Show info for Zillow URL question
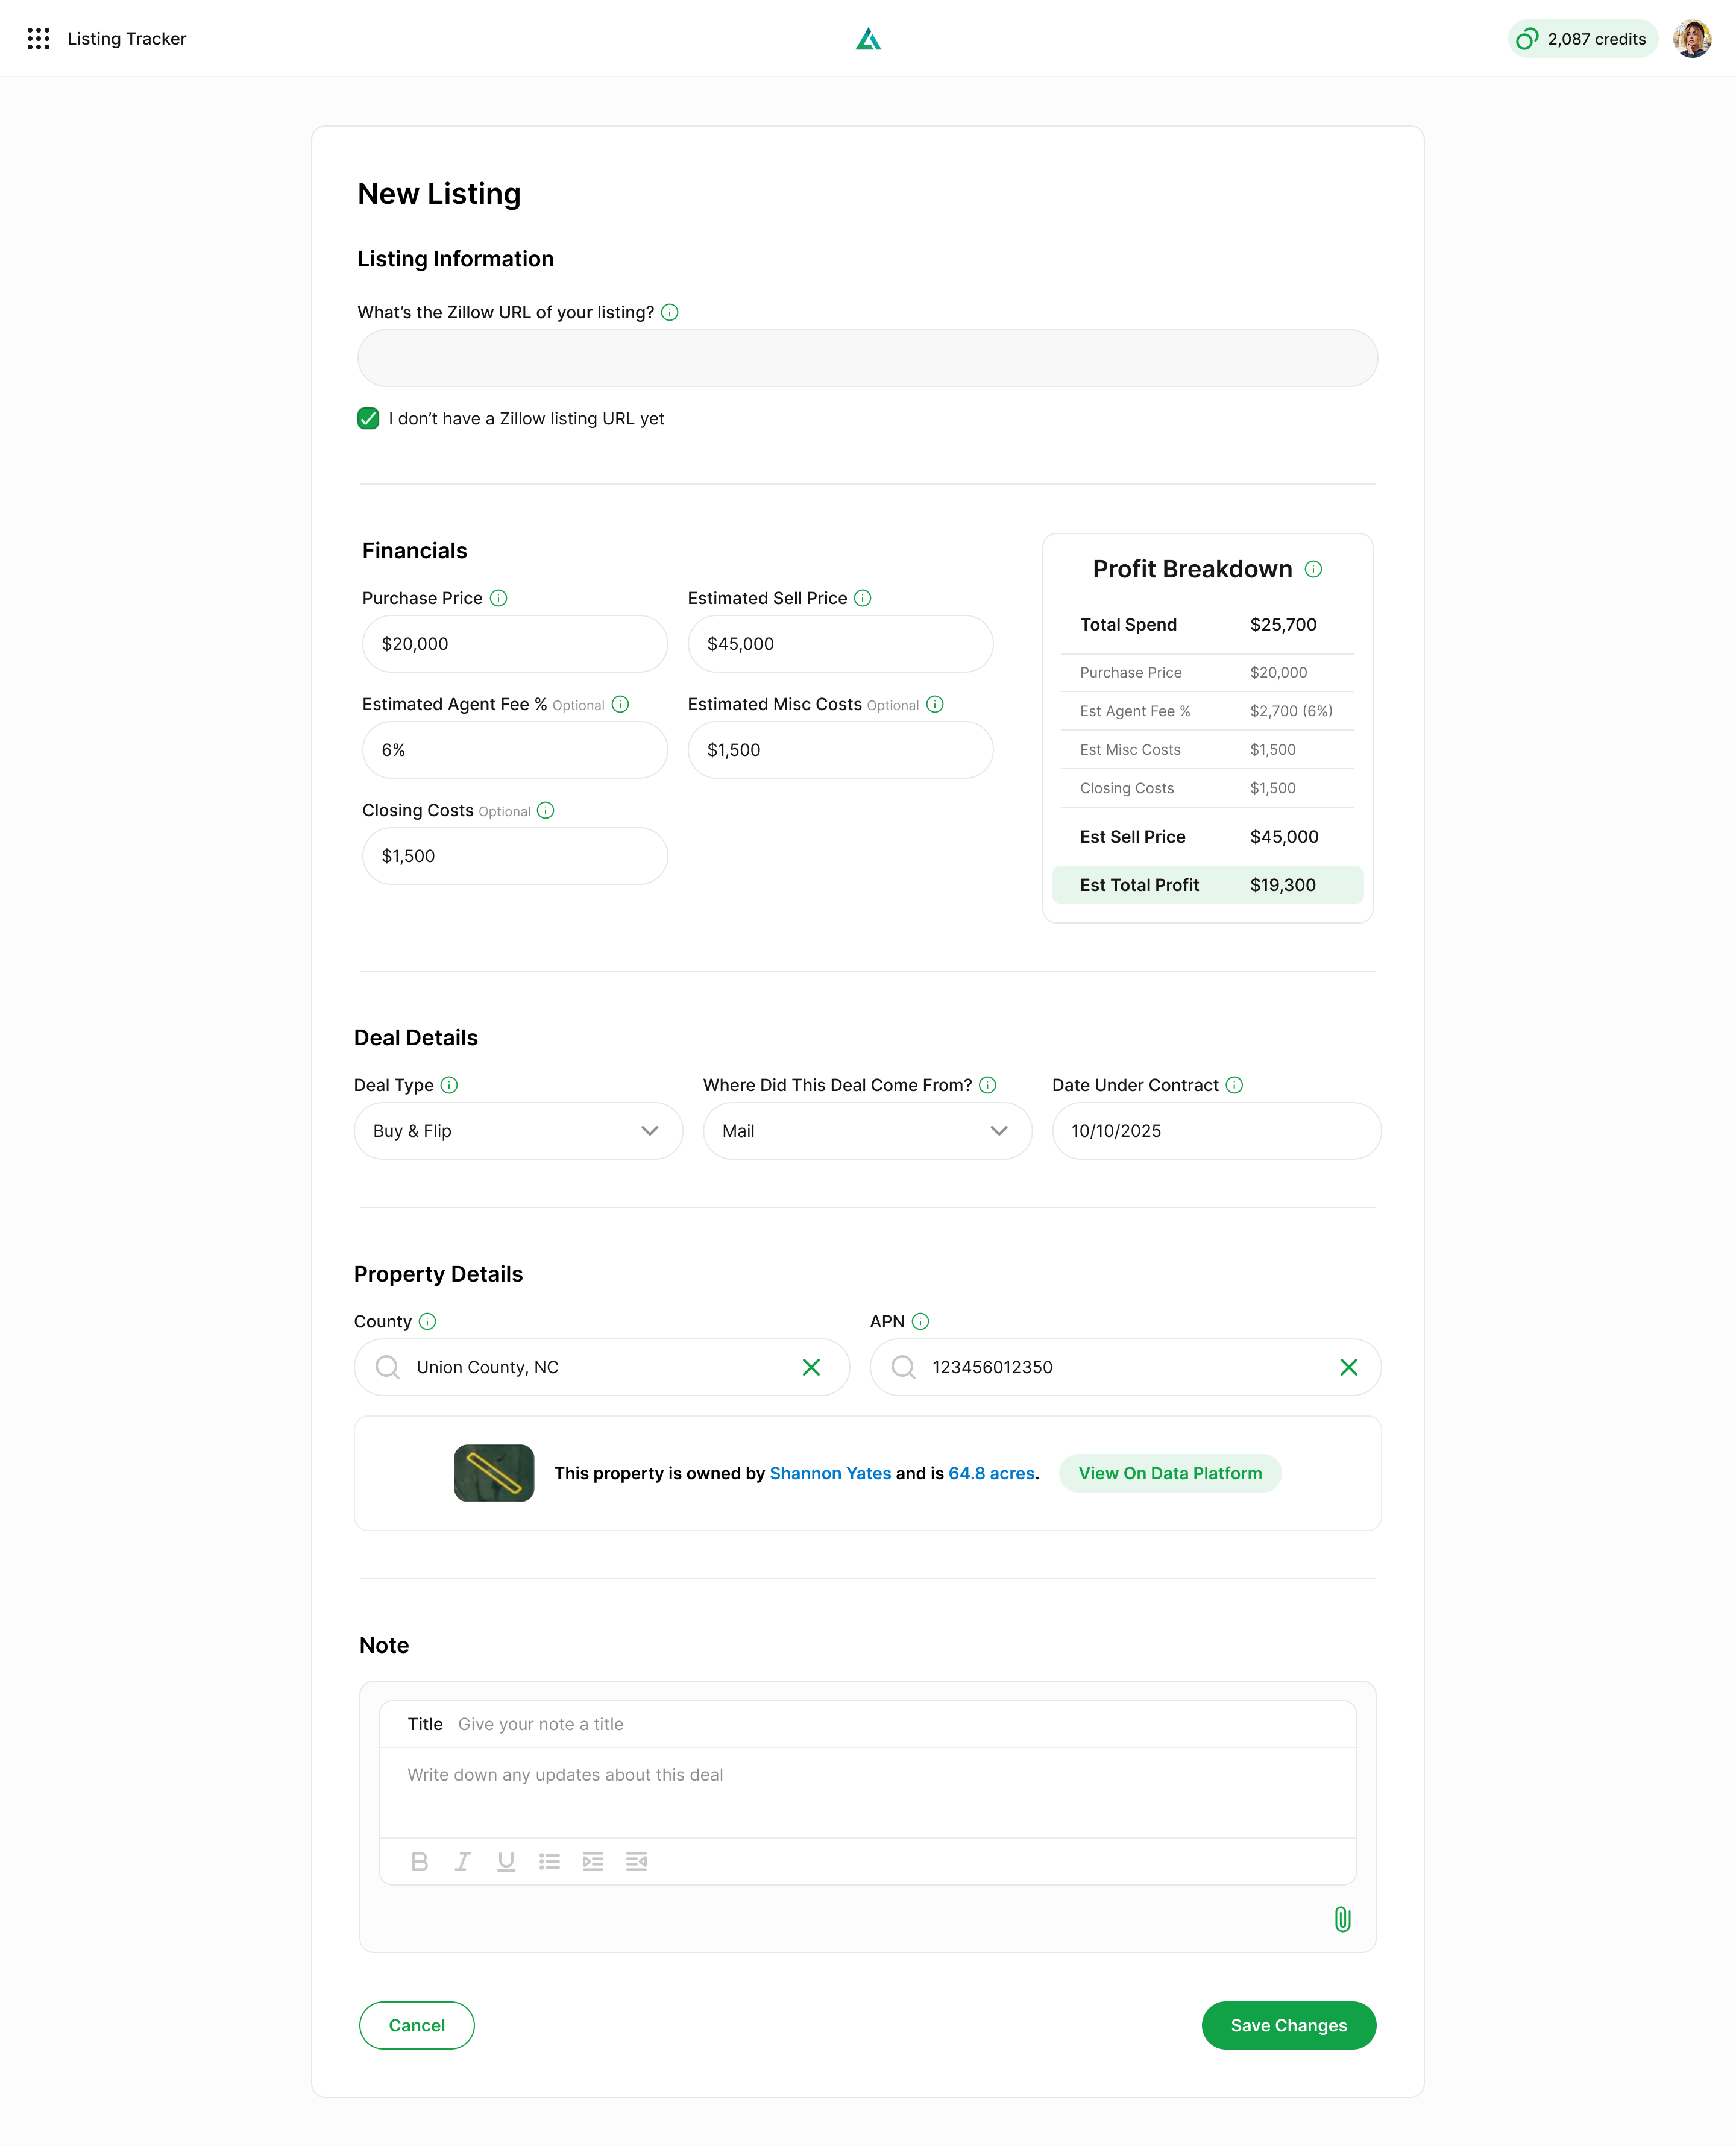Image resolution: width=1736 pixels, height=2146 pixels. [670, 313]
